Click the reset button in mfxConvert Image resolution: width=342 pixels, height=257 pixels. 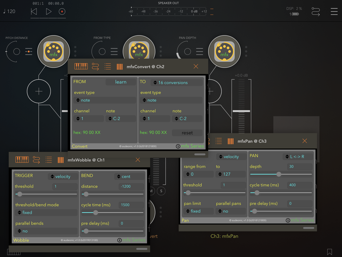[187, 133]
